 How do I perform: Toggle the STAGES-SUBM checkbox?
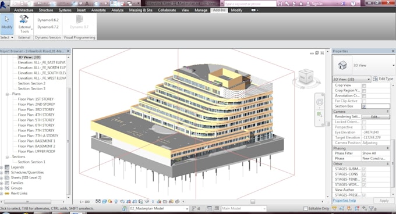point(364,169)
